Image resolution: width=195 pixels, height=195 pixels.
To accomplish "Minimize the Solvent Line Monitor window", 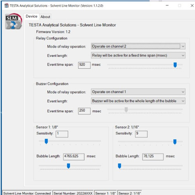I will (x=167, y=5).
